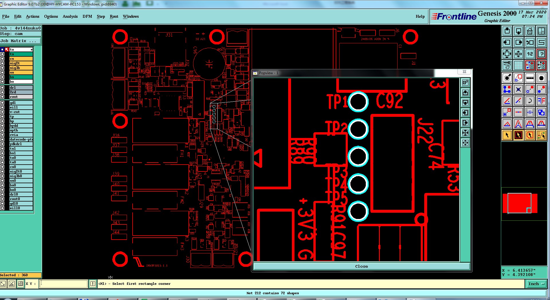Viewport: 550px width, 300px height.
Task: Click the snap grid icon beside X Y
Action: point(21,284)
